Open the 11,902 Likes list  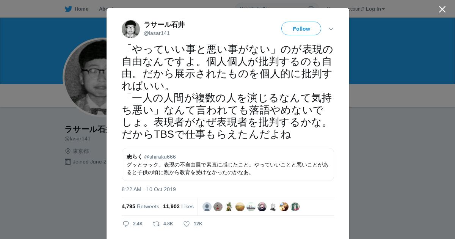(x=178, y=206)
